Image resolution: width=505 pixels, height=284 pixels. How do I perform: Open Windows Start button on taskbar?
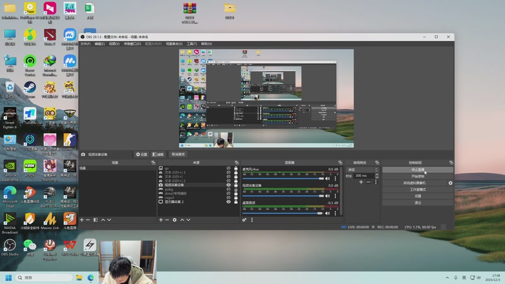(x=9, y=278)
